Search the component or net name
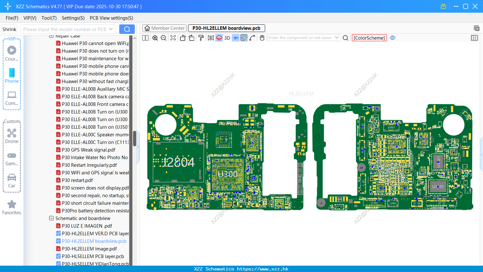483x272 pixels. (346, 38)
